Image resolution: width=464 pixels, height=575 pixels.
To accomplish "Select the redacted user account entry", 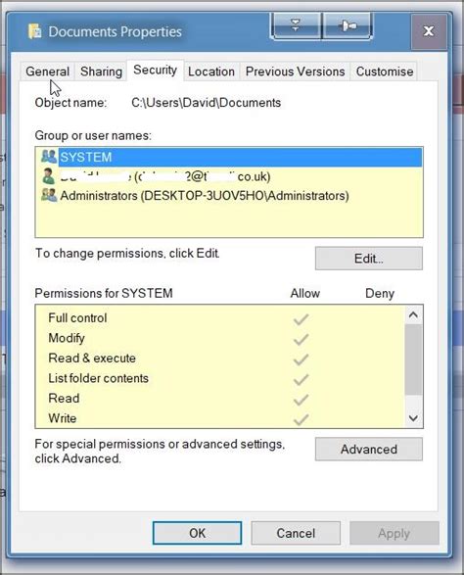I will coord(231,176).
